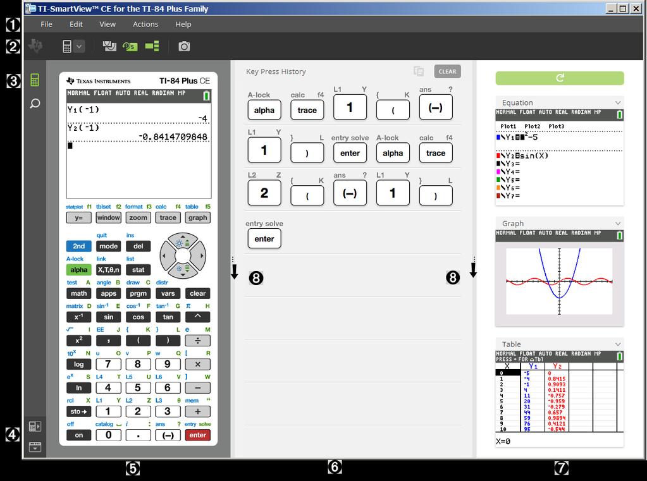Open the Edit menu
The image size is (647, 481).
coord(76,25)
